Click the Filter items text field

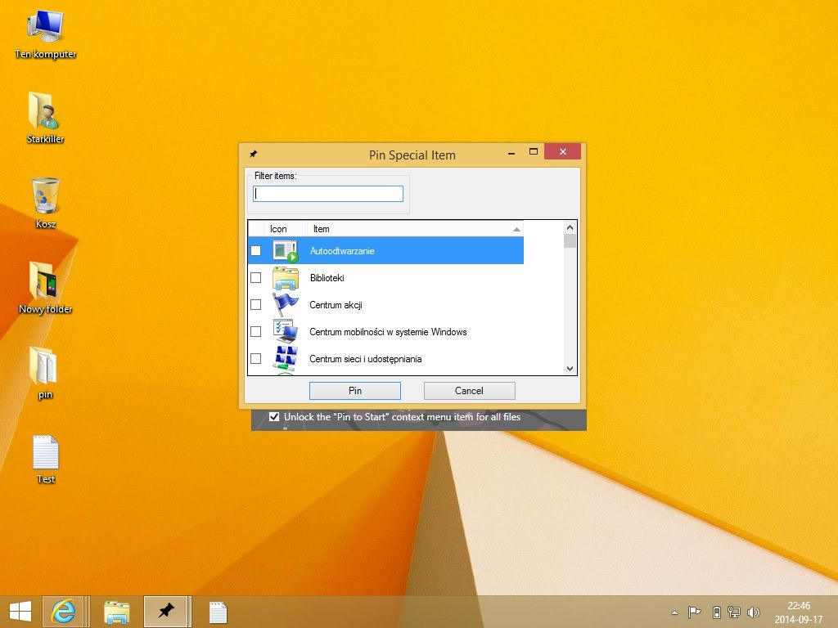point(328,194)
